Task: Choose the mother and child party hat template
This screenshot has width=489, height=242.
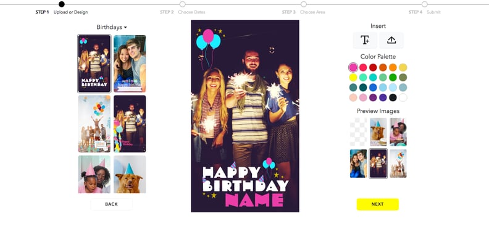Action: 94,174
